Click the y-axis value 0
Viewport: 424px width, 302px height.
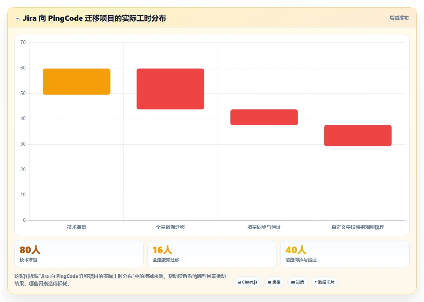(x=24, y=220)
